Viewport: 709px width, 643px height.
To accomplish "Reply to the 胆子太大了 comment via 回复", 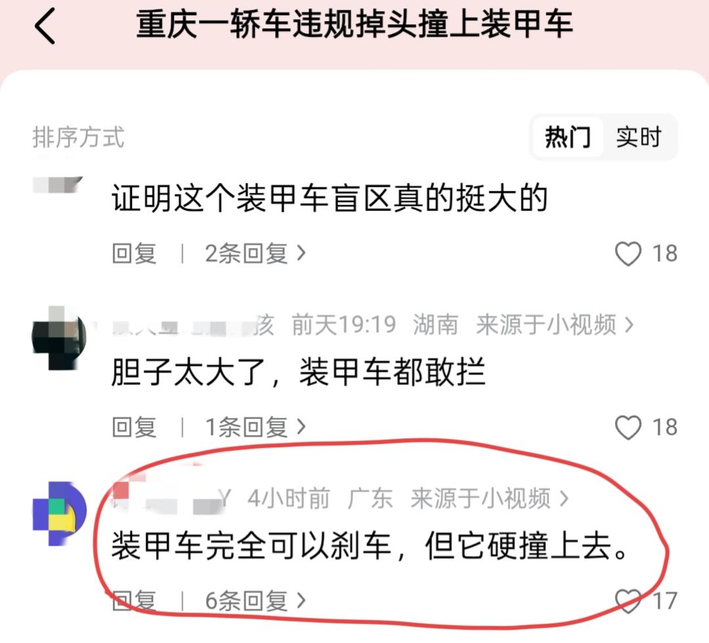I will (135, 427).
